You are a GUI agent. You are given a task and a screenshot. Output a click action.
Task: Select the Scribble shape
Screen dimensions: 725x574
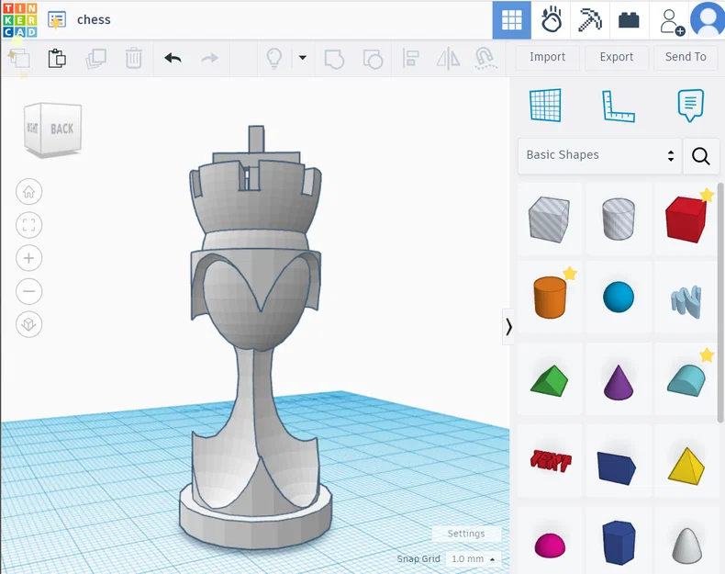(x=686, y=300)
